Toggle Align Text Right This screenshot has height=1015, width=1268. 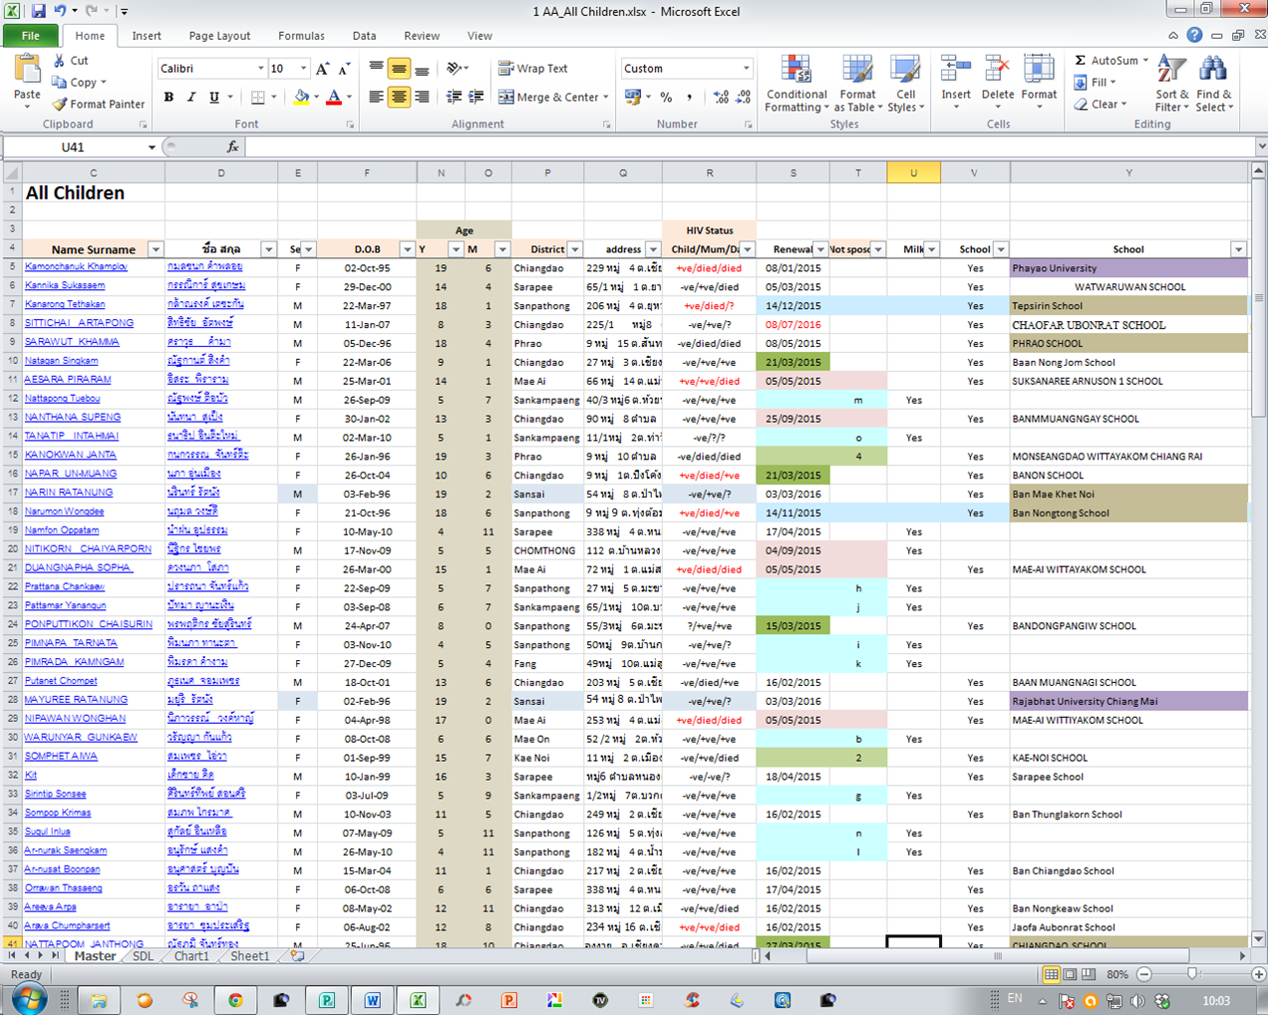pos(422,98)
